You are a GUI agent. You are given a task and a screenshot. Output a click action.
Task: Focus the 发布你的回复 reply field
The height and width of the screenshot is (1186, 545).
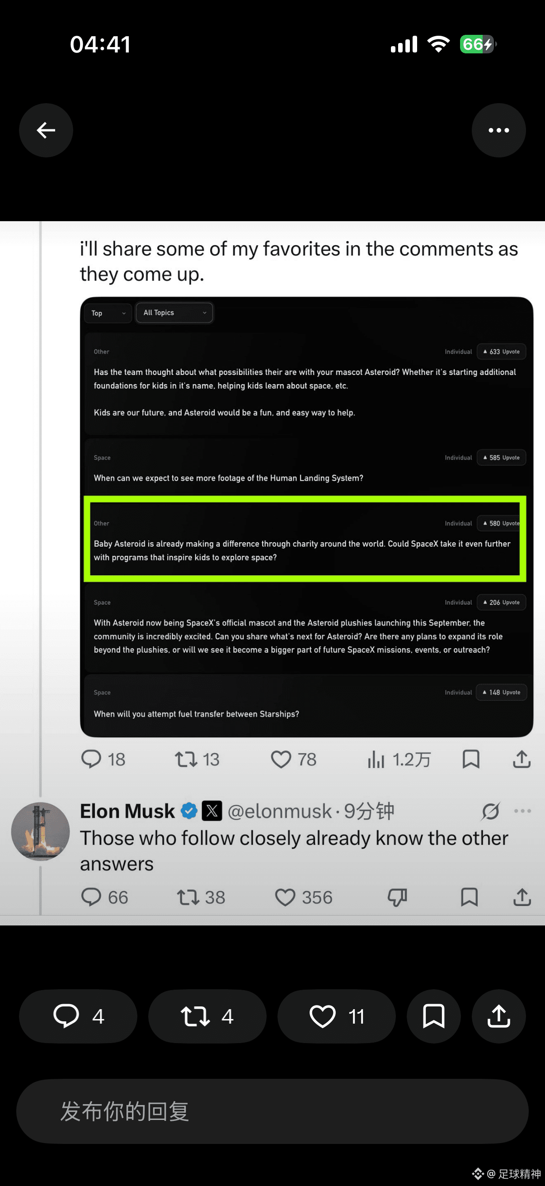(272, 1111)
